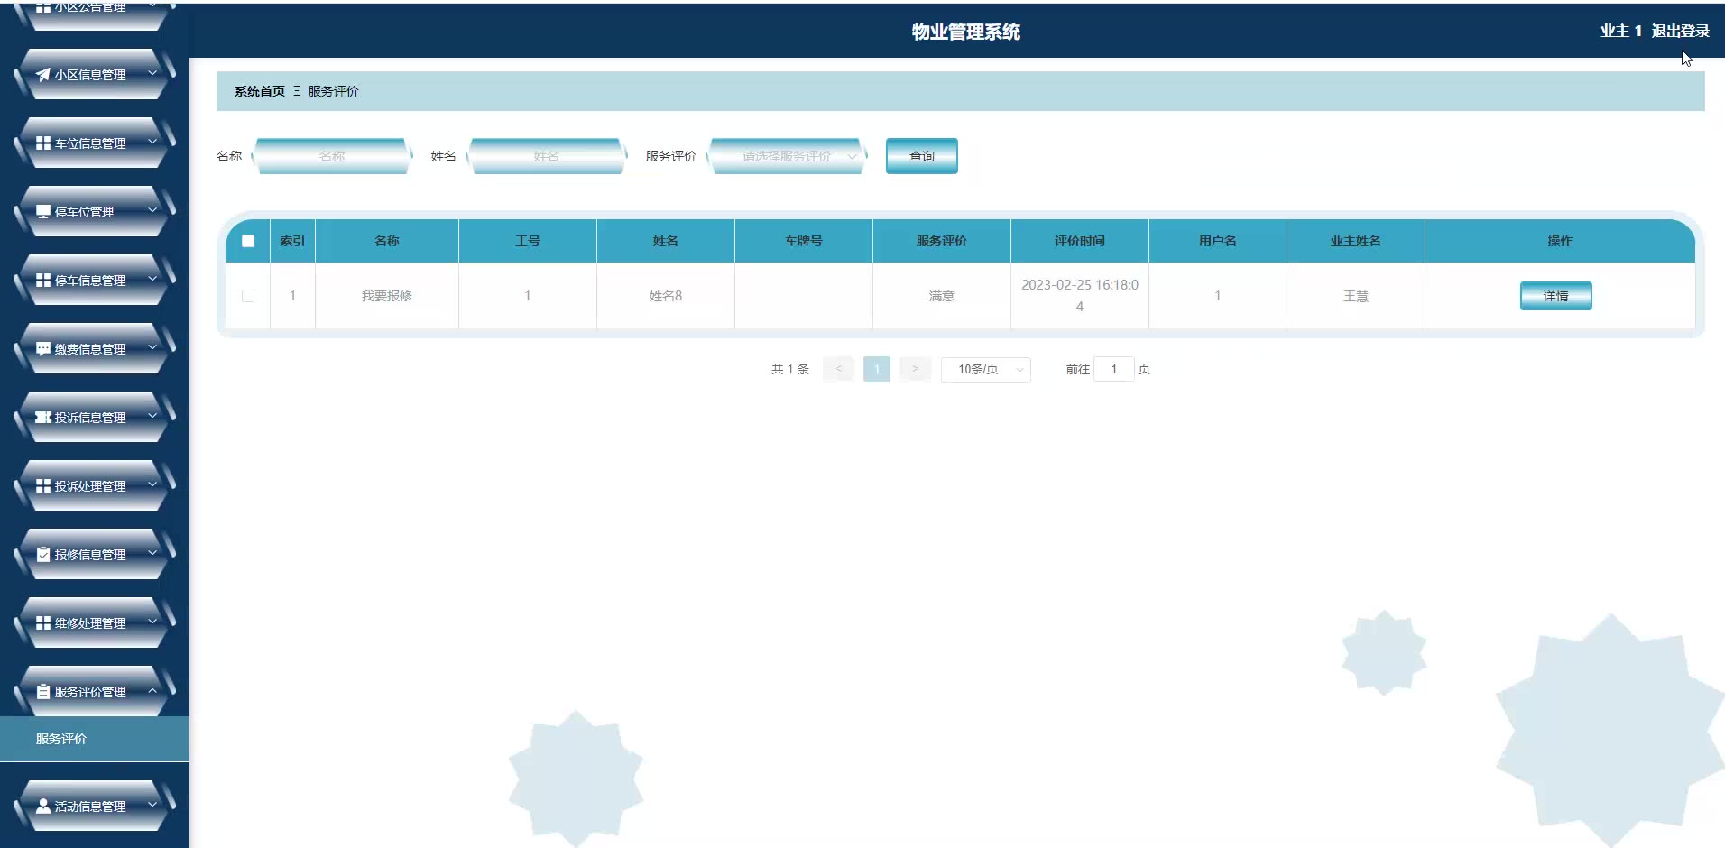
Task: Toggle the select-all checkbox in table header
Action: pyautogui.click(x=248, y=241)
